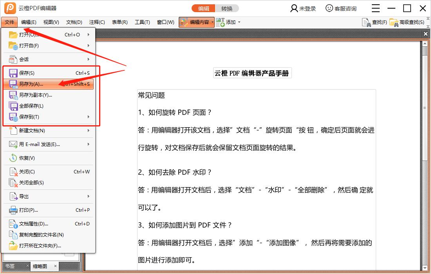Click the Open From globe-folder icon
Image resolution: width=431 pixels, height=274 pixels.
click(13, 45)
